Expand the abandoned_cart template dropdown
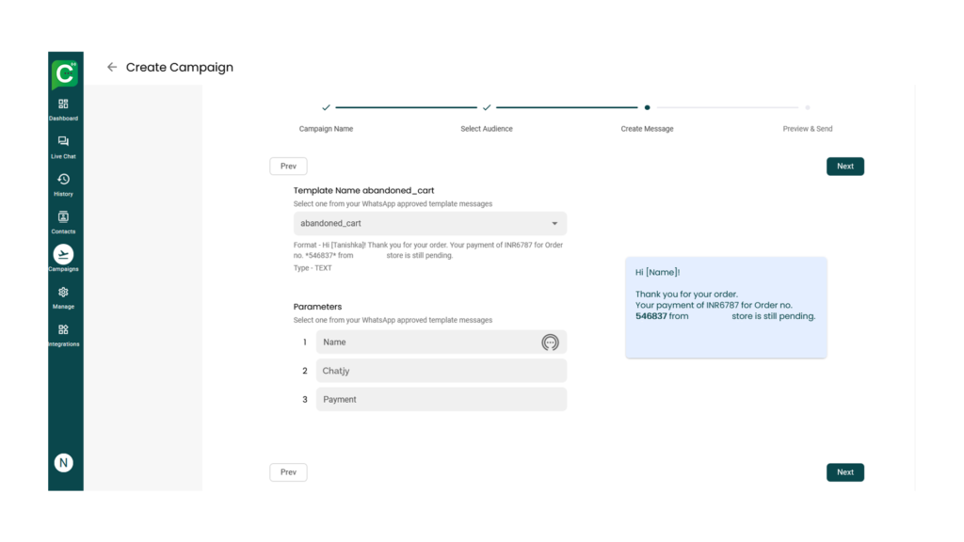The height and width of the screenshot is (542, 964). coord(554,224)
